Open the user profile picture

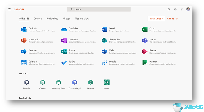[188, 9]
